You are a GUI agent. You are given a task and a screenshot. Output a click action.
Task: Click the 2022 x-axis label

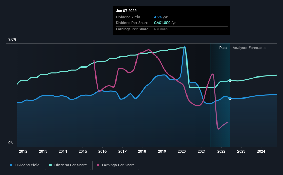221,151
